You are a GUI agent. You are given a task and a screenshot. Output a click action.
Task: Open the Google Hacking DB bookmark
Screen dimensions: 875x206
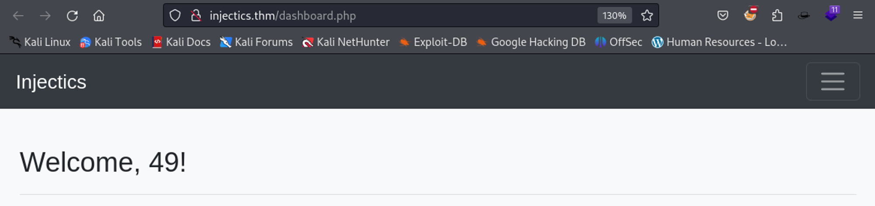(x=531, y=42)
